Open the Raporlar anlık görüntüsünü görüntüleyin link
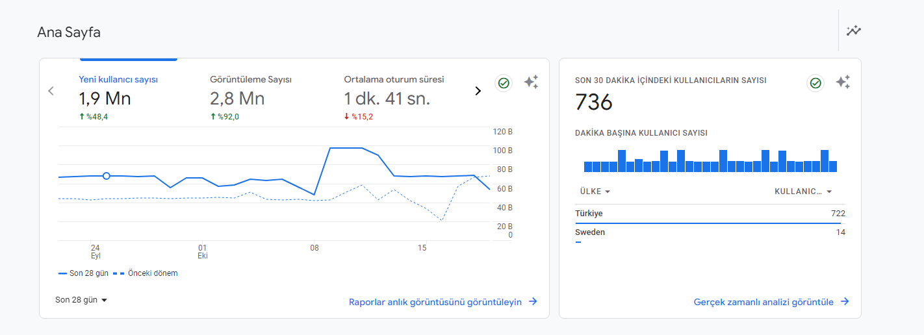This screenshot has height=335, width=924. pos(435,302)
